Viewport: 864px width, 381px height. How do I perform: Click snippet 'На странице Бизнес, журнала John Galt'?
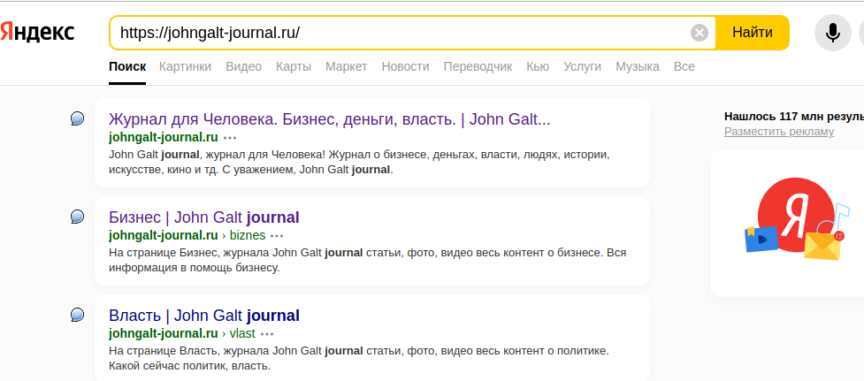pyautogui.click(x=216, y=253)
